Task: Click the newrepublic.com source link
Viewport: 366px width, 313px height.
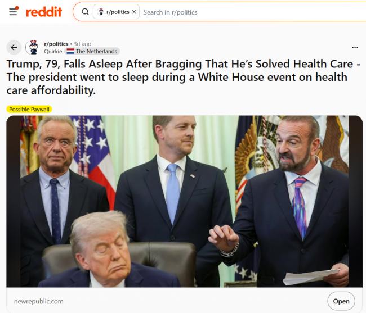Action: click(39, 301)
